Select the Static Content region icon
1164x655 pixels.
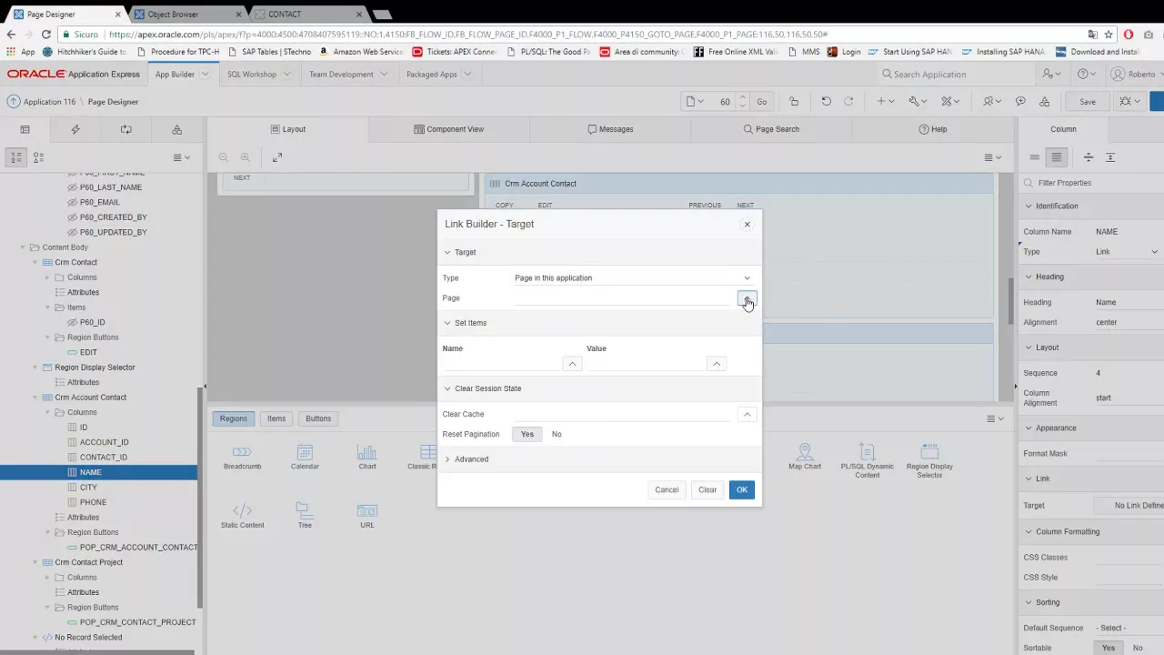242,515
